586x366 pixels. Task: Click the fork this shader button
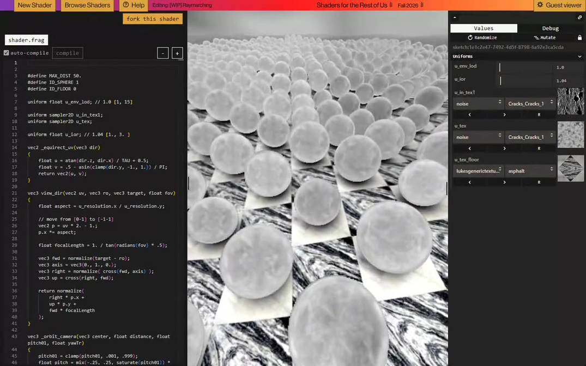153,19
